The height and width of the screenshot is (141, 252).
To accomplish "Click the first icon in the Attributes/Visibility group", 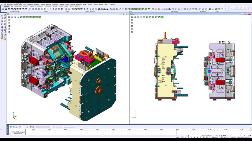I will tap(3, 9).
